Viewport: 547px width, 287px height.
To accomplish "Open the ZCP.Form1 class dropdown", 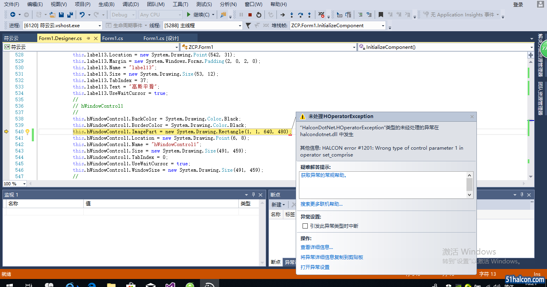I will pos(268,47).
